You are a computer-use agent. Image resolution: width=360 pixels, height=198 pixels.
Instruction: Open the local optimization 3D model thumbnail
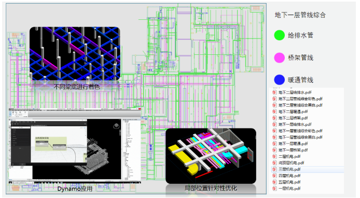coord(211,156)
